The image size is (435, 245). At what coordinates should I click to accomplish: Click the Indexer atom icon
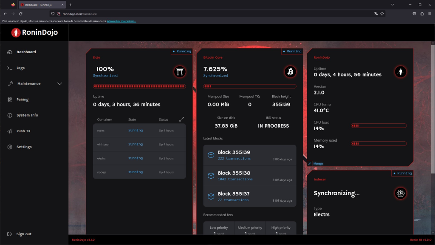[400, 194]
